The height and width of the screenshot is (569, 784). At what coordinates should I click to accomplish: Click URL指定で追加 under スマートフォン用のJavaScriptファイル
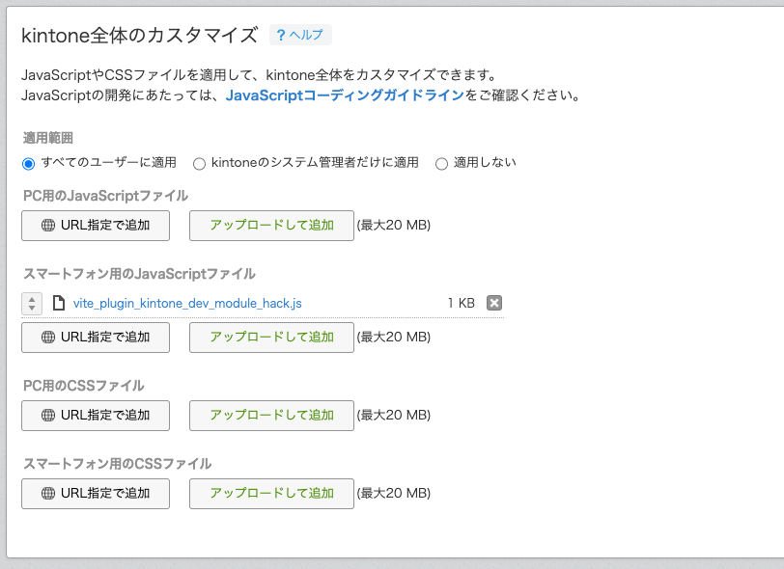(96, 338)
